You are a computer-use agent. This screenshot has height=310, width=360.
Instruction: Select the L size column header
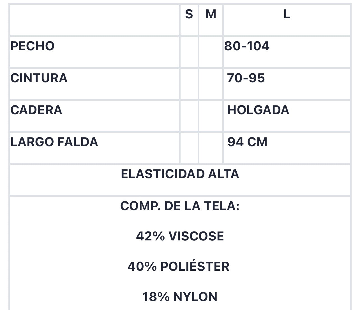(287, 14)
